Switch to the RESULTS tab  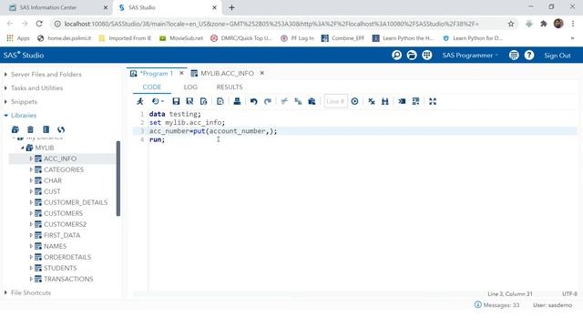(230, 87)
